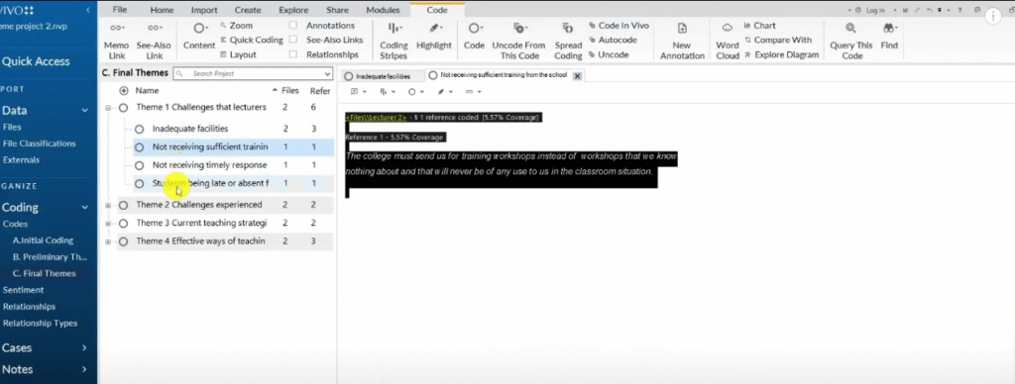Viewport: 1015px width, 384px height.
Task: Switch to the Import ribbon tab
Action: pos(204,10)
